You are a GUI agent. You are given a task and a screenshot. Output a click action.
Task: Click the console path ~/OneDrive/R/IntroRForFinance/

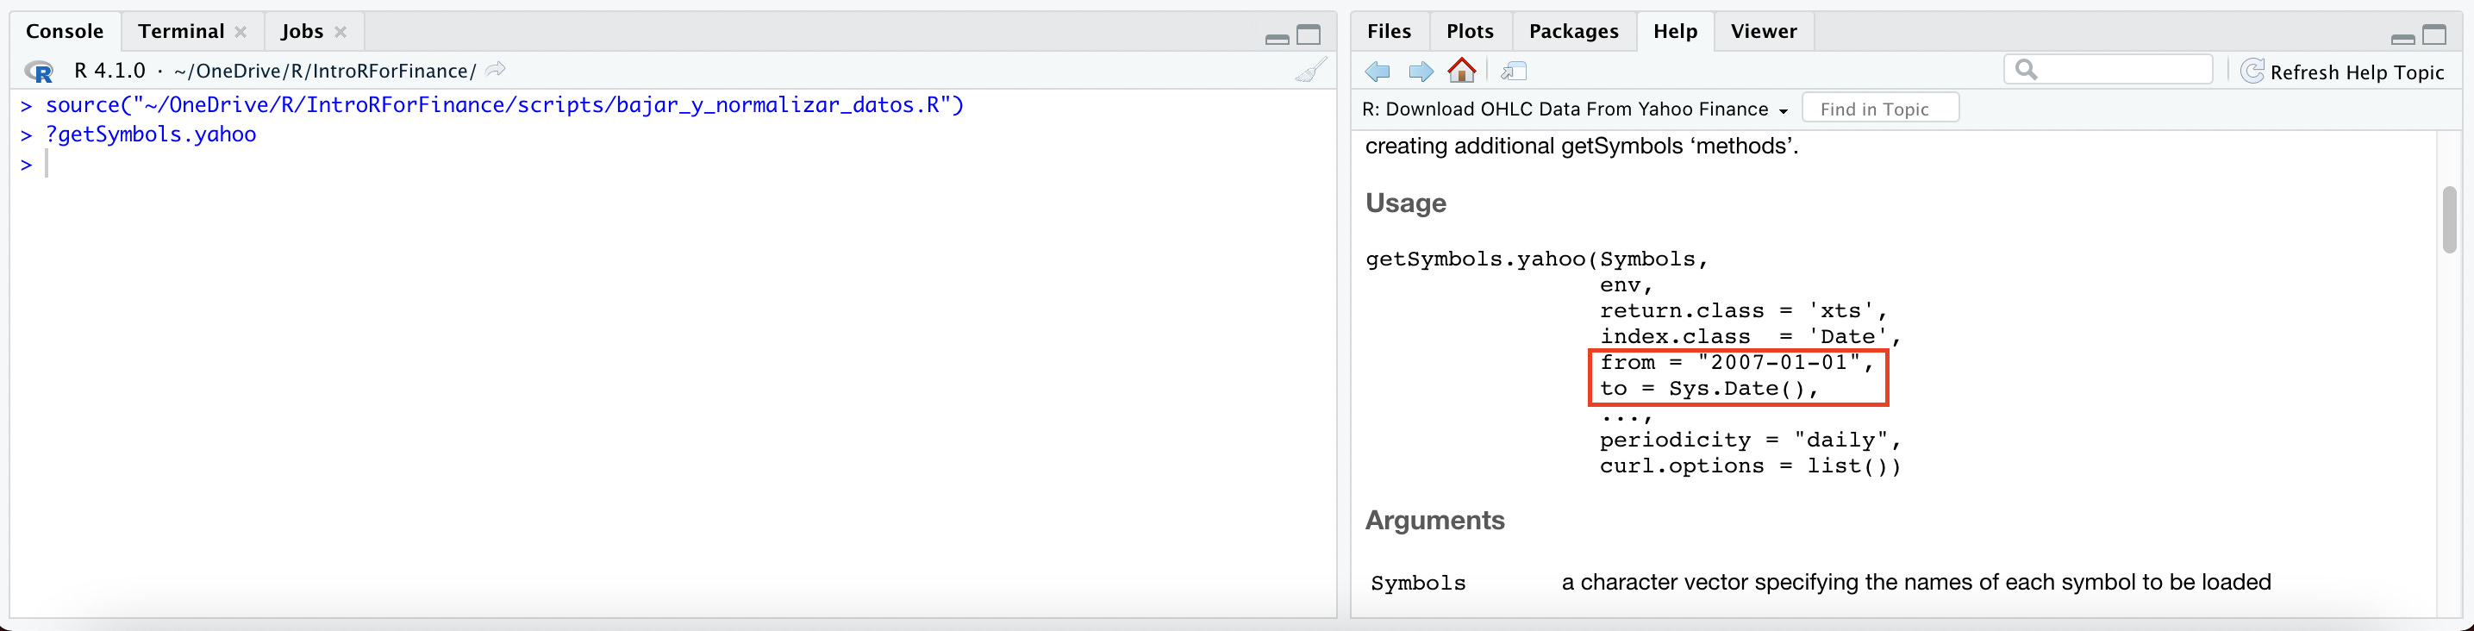[x=325, y=71]
